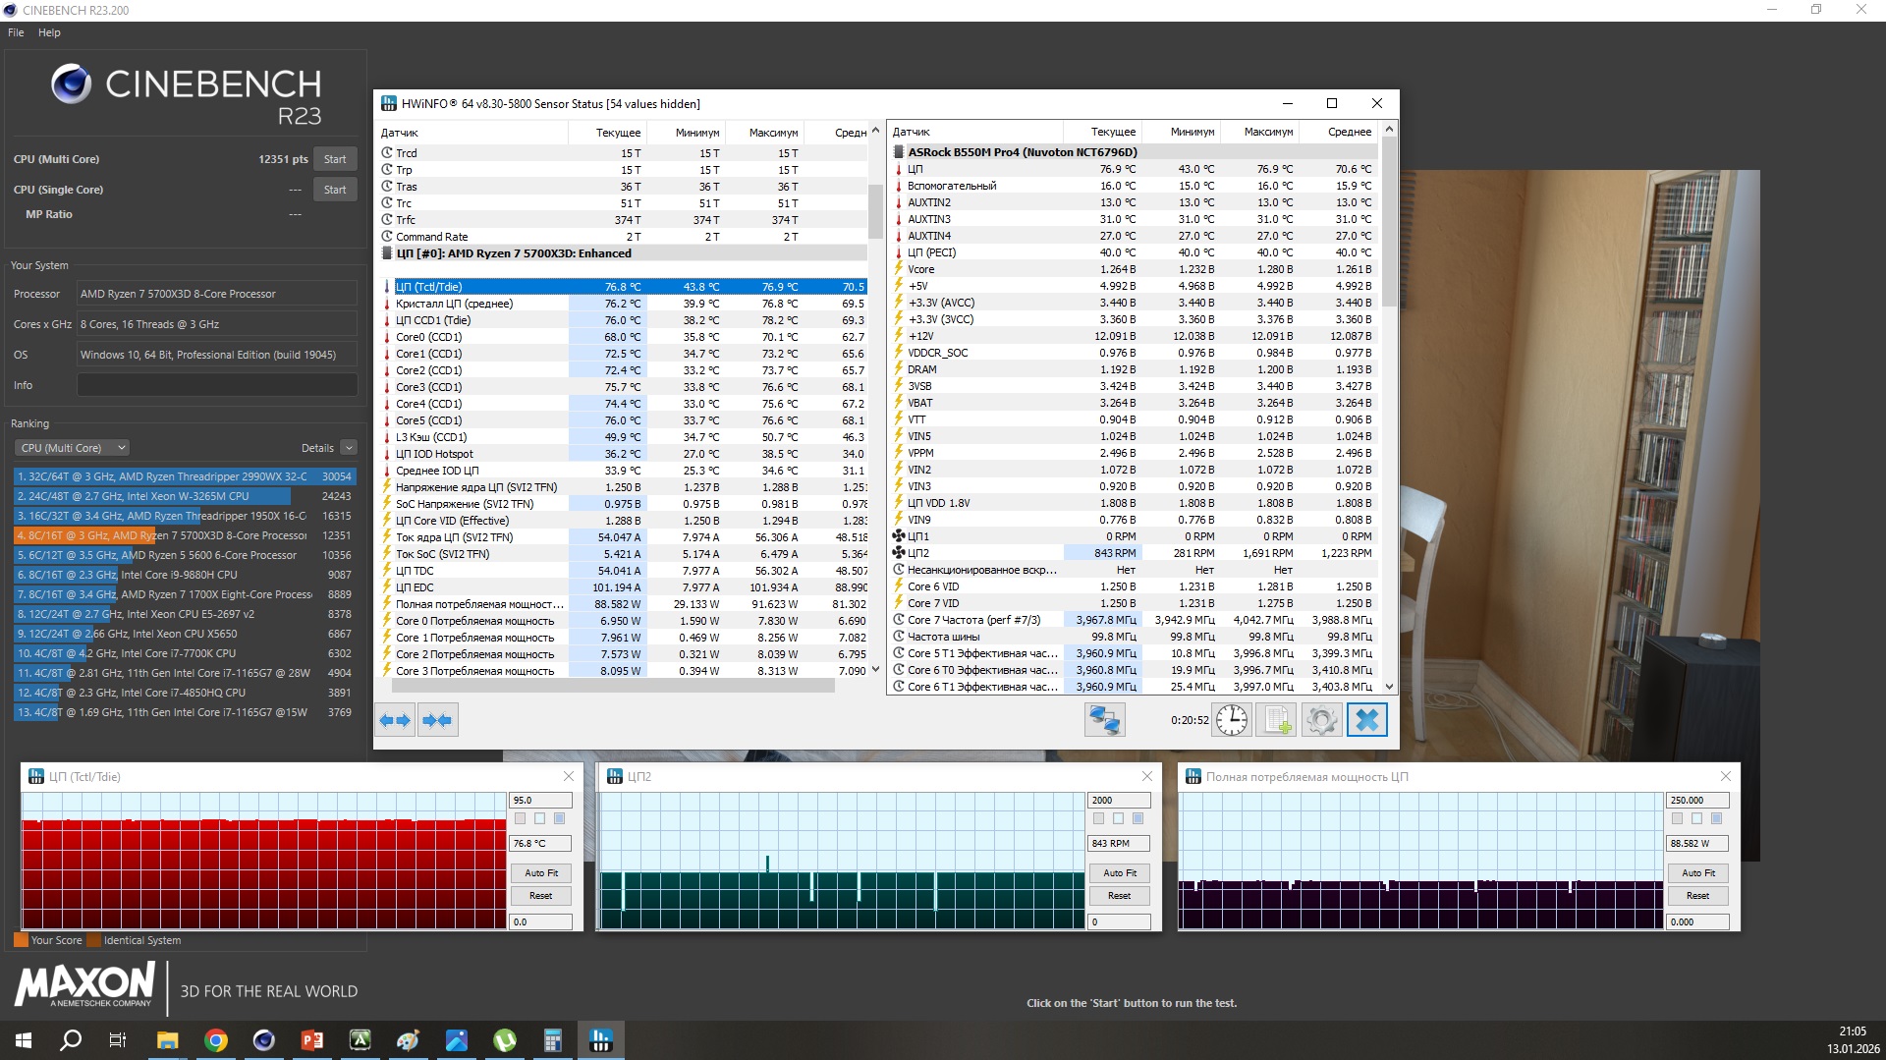Open the File menu in Cinebench
1886x1060 pixels.
pos(16,32)
